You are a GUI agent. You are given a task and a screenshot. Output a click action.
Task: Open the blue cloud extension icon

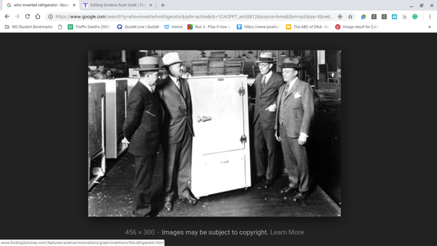pyautogui.click(x=395, y=16)
